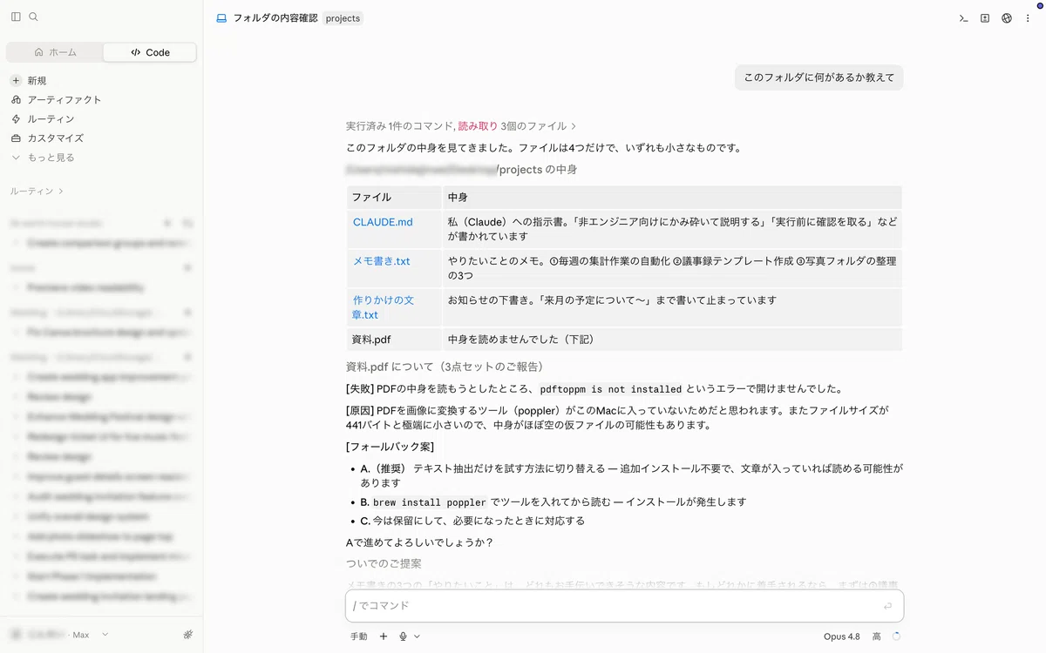Open the Opus 4.8 model selector

841,636
